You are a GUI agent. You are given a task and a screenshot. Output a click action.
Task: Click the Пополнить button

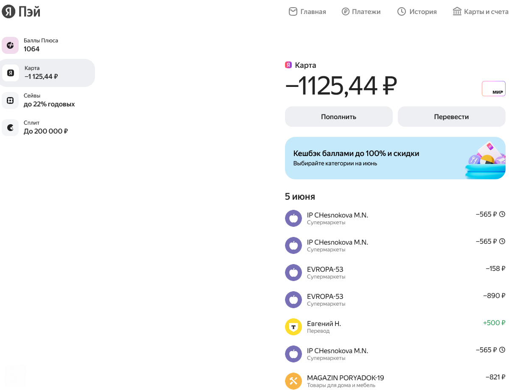[339, 117]
